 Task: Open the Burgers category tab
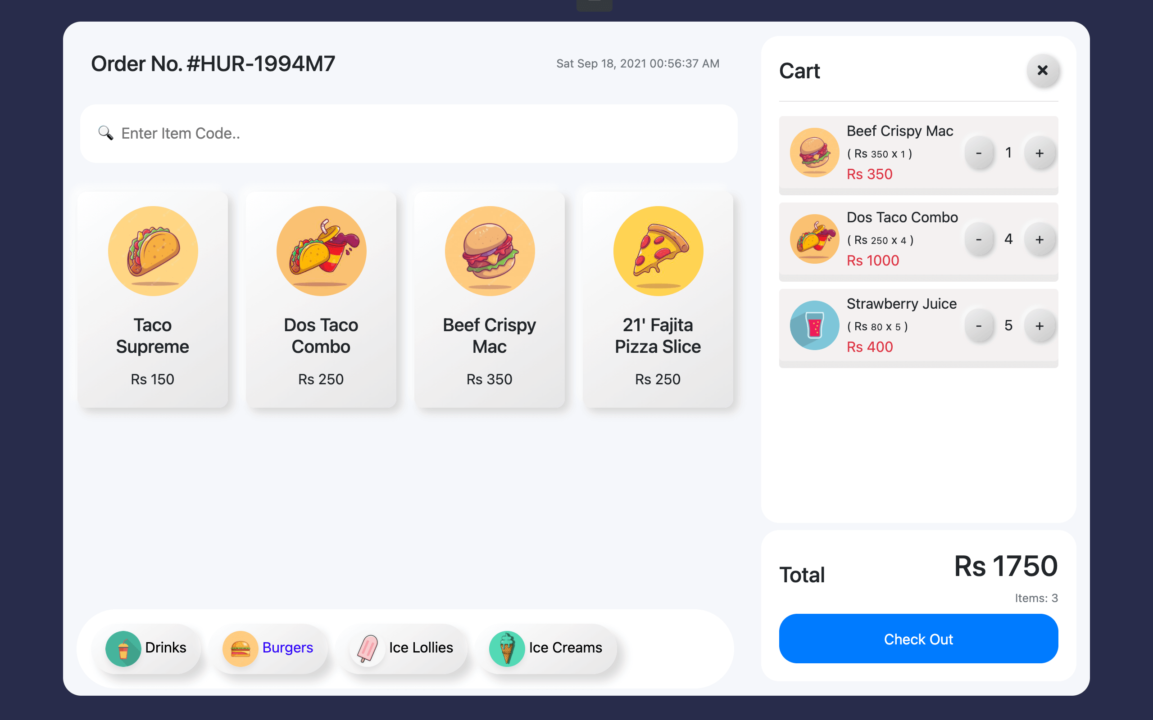tap(269, 648)
